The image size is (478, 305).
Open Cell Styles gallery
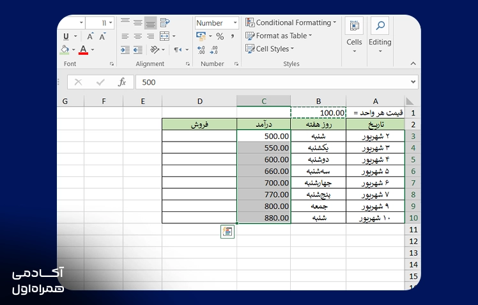pyautogui.click(x=270, y=48)
